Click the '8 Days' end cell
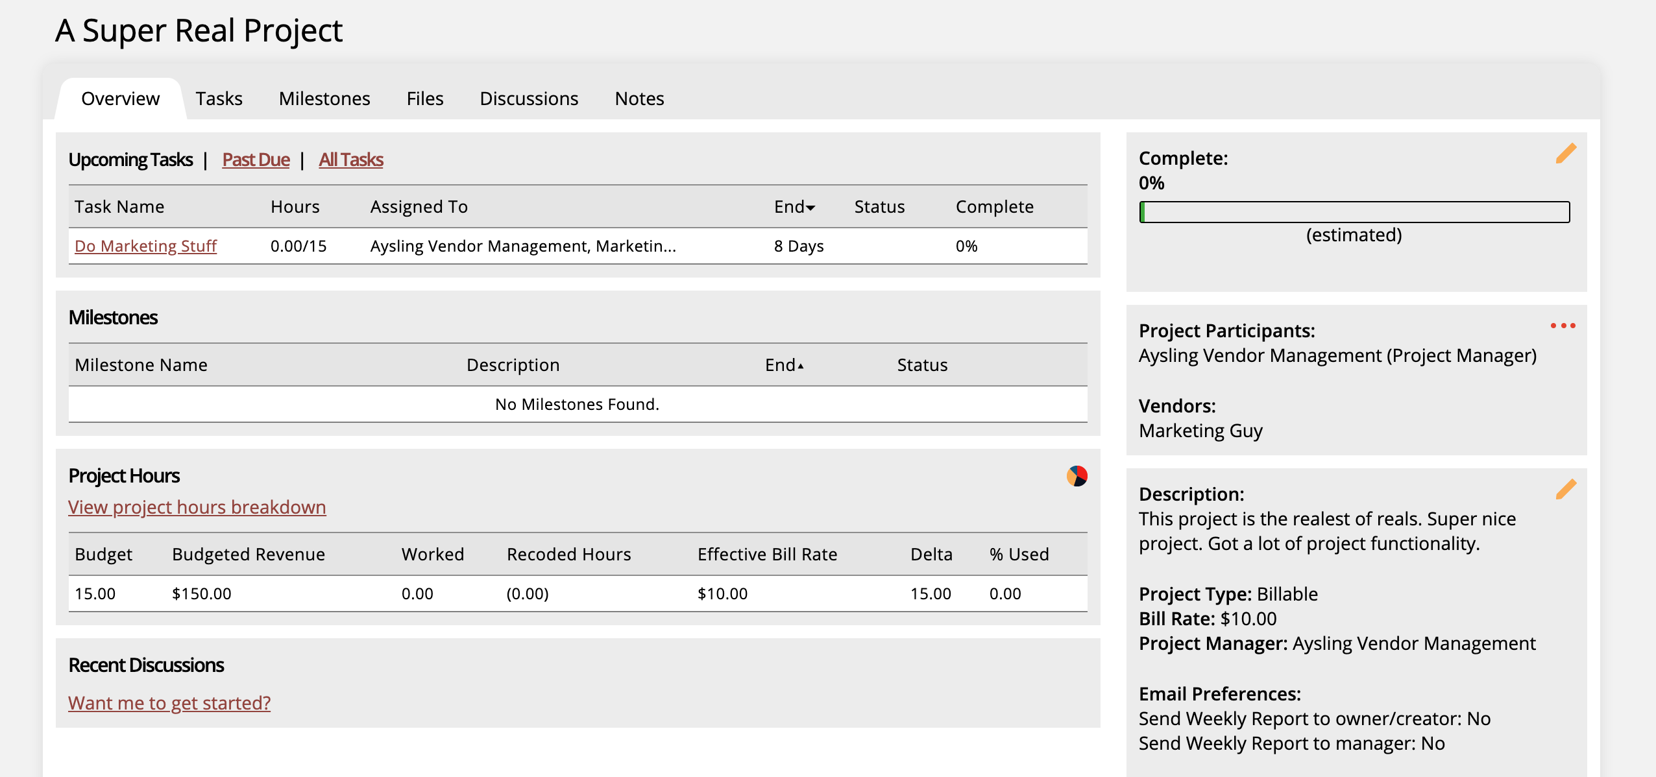Viewport: 1656px width, 777px height. 799,246
